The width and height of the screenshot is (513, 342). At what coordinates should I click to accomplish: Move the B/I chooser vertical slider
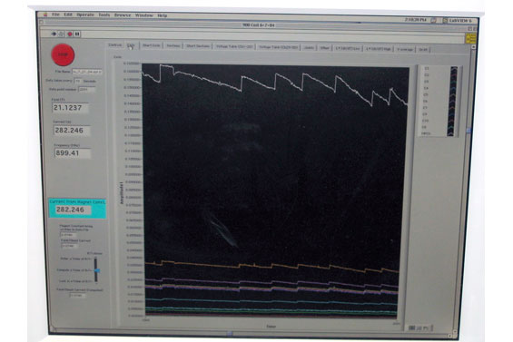pyautogui.click(x=96, y=270)
